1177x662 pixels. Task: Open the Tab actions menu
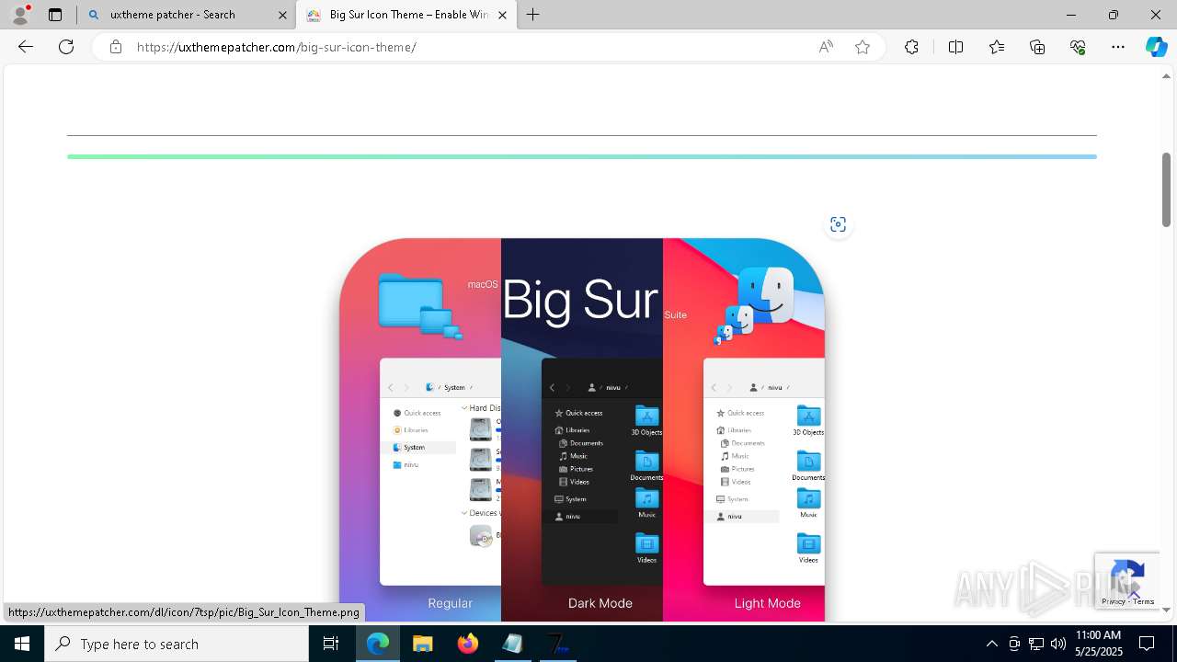click(55, 15)
